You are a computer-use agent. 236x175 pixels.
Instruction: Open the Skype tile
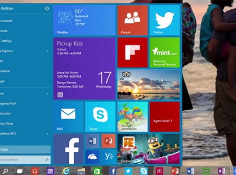(100, 117)
